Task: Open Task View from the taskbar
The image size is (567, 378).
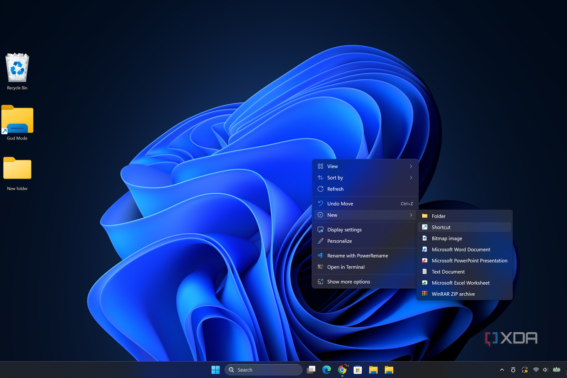Action: [311, 370]
